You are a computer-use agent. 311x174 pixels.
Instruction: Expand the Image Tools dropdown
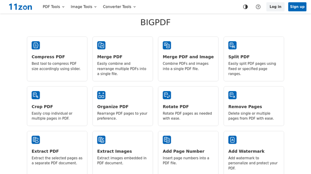pyautogui.click(x=83, y=7)
